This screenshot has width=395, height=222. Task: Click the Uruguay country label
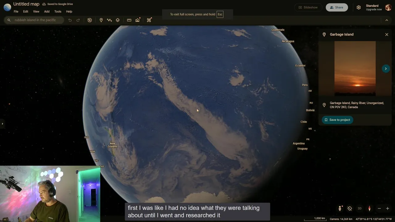(x=302, y=149)
